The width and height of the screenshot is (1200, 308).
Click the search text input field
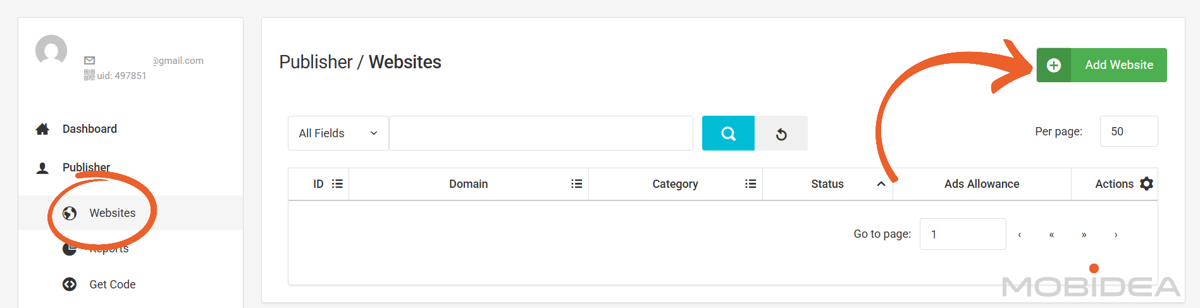pos(541,133)
